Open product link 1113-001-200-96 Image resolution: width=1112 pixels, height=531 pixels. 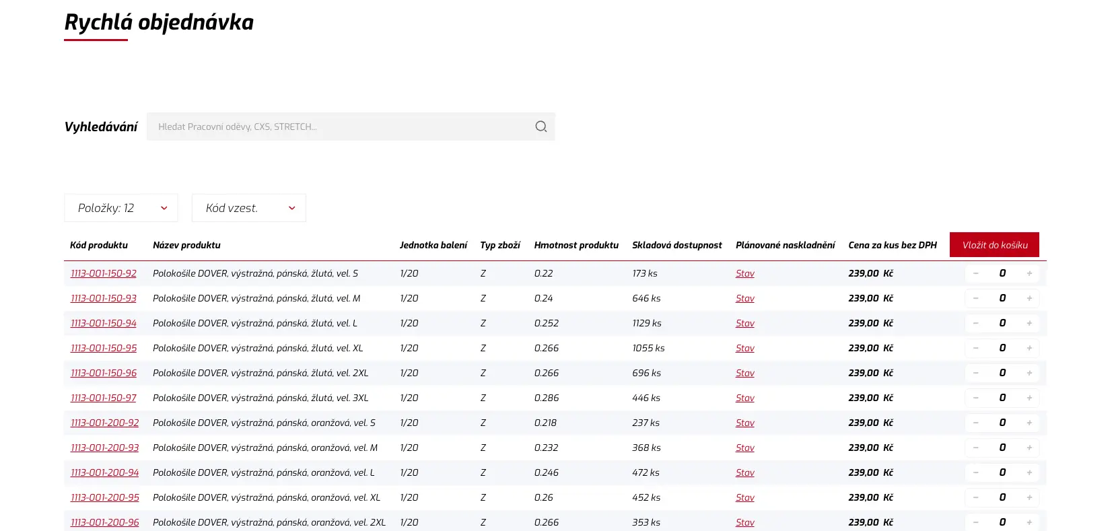105,522
